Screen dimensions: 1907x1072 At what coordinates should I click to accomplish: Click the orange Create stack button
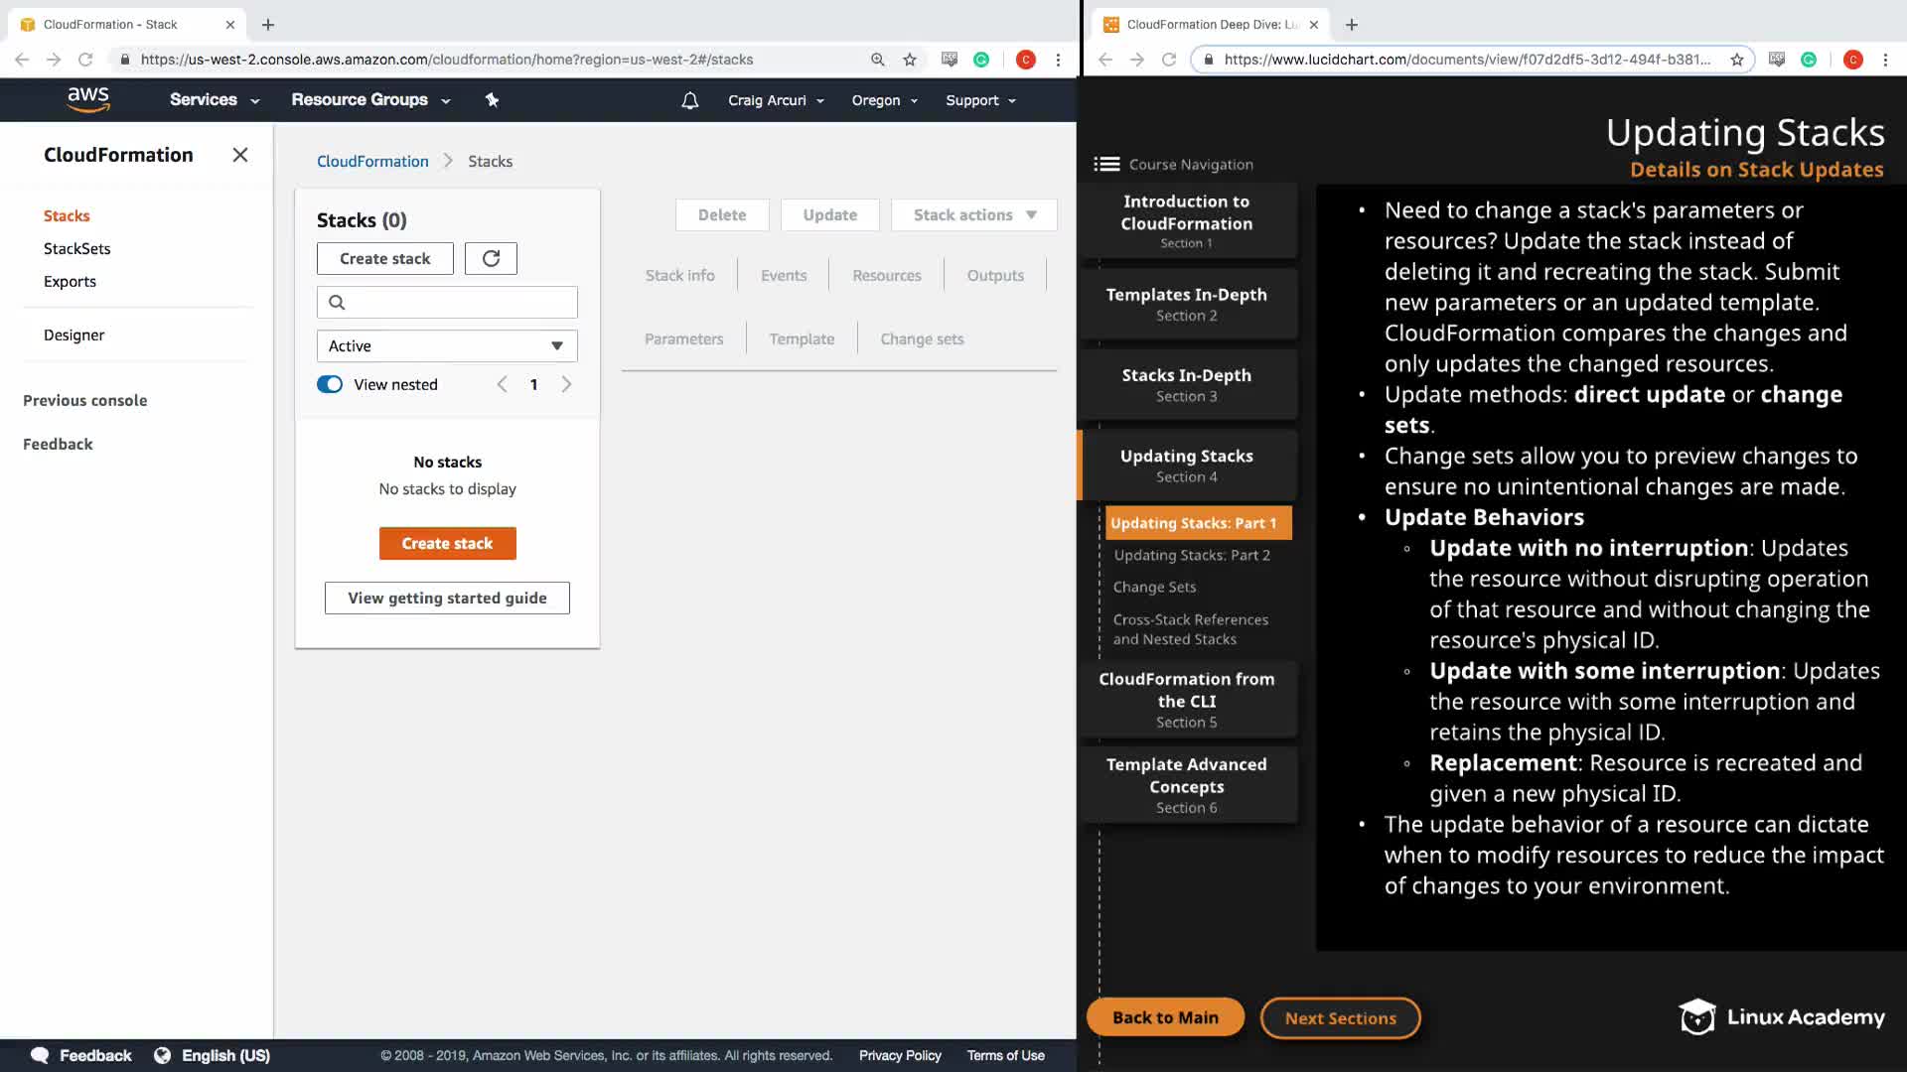[x=447, y=543]
